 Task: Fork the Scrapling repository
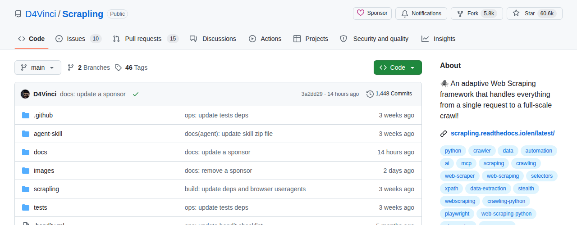477,13
